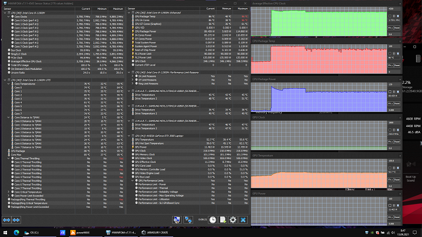Open the Windows Start button
Screen dimensions: 422x237
coord(5,233)
